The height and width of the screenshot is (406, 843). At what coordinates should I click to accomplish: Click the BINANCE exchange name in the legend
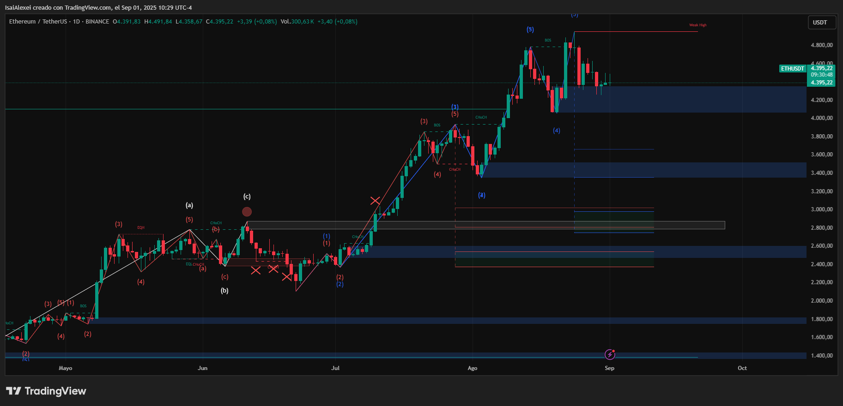tap(97, 22)
